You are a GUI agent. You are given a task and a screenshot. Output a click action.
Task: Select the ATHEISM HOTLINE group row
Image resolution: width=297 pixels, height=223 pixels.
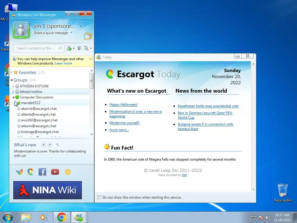coord(49,86)
